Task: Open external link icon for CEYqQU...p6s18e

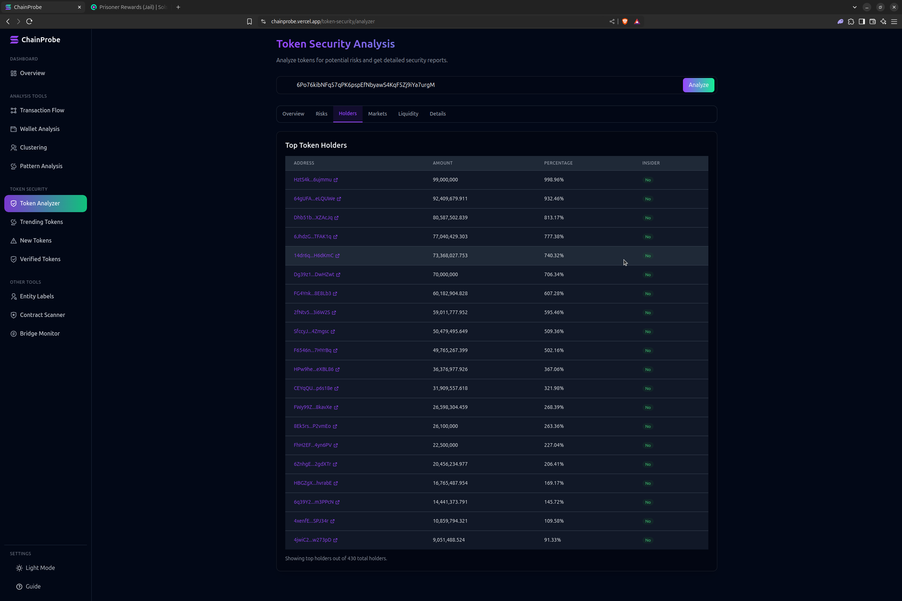Action: coord(336,389)
